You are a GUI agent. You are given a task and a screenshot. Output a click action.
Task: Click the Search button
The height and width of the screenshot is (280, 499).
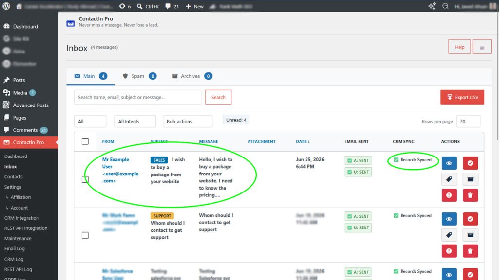tap(218, 97)
